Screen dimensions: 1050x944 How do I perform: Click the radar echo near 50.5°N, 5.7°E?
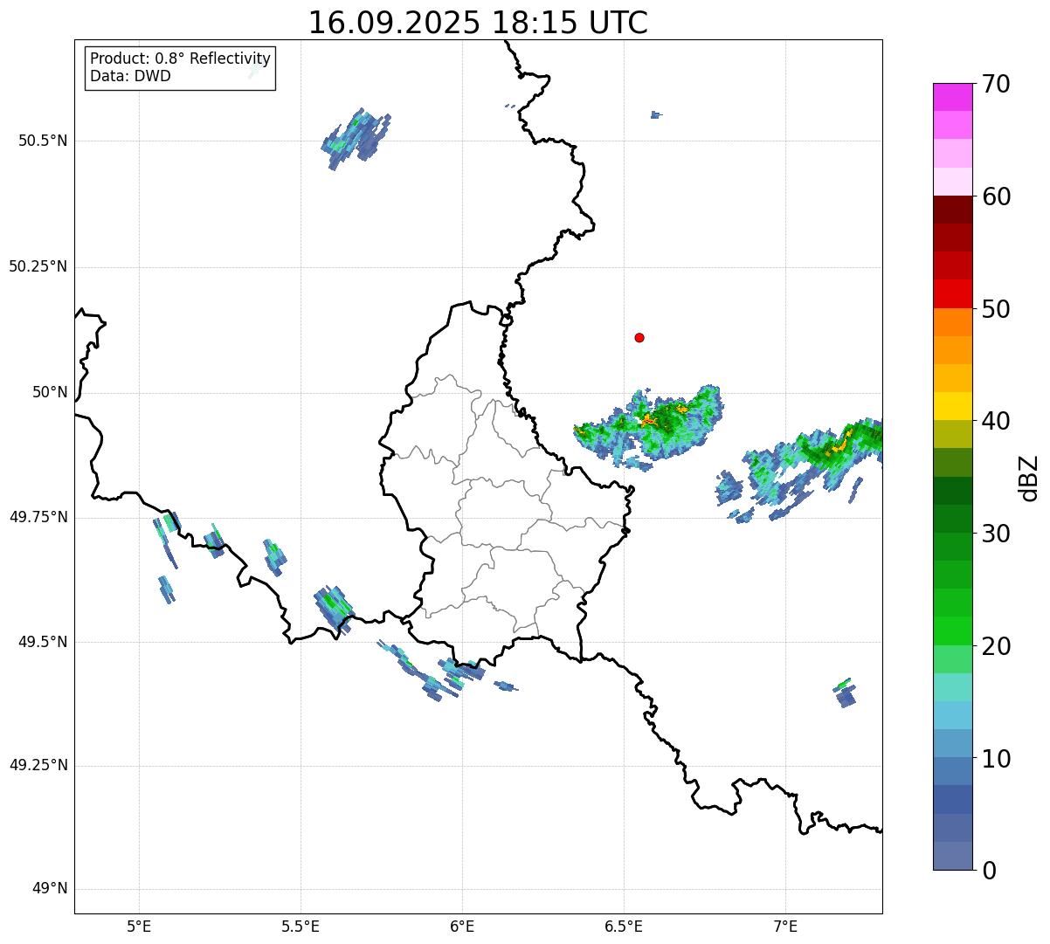click(x=356, y=138)
